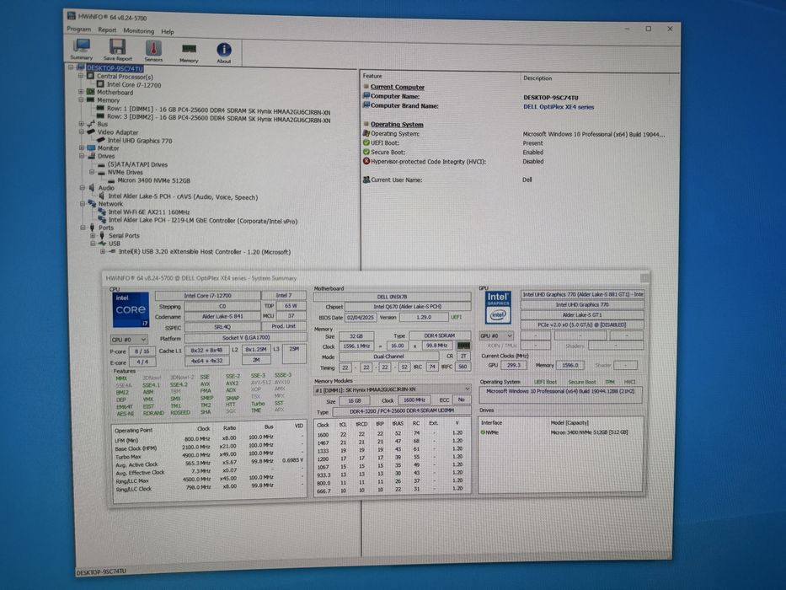The height and width of the screenshot is (590, 786).
Task: Click the Secure Boot green check icon
Action: [x=366, y=152]
